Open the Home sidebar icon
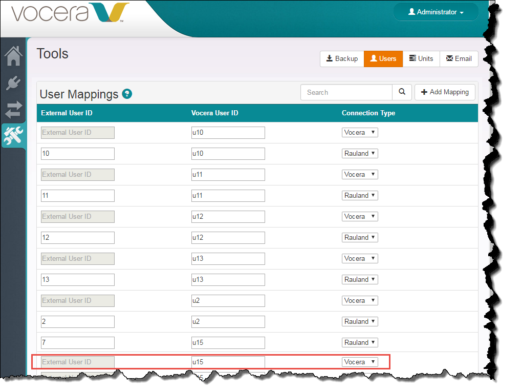This screenshot has height=392, width=522. pos(13,56)
